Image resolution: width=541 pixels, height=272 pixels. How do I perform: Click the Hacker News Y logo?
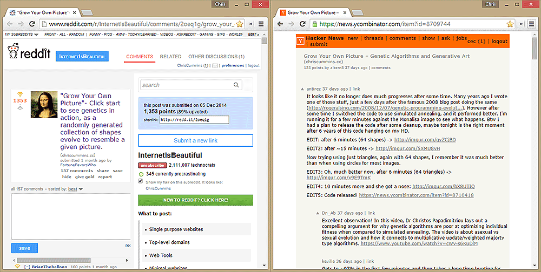(301, 41)
